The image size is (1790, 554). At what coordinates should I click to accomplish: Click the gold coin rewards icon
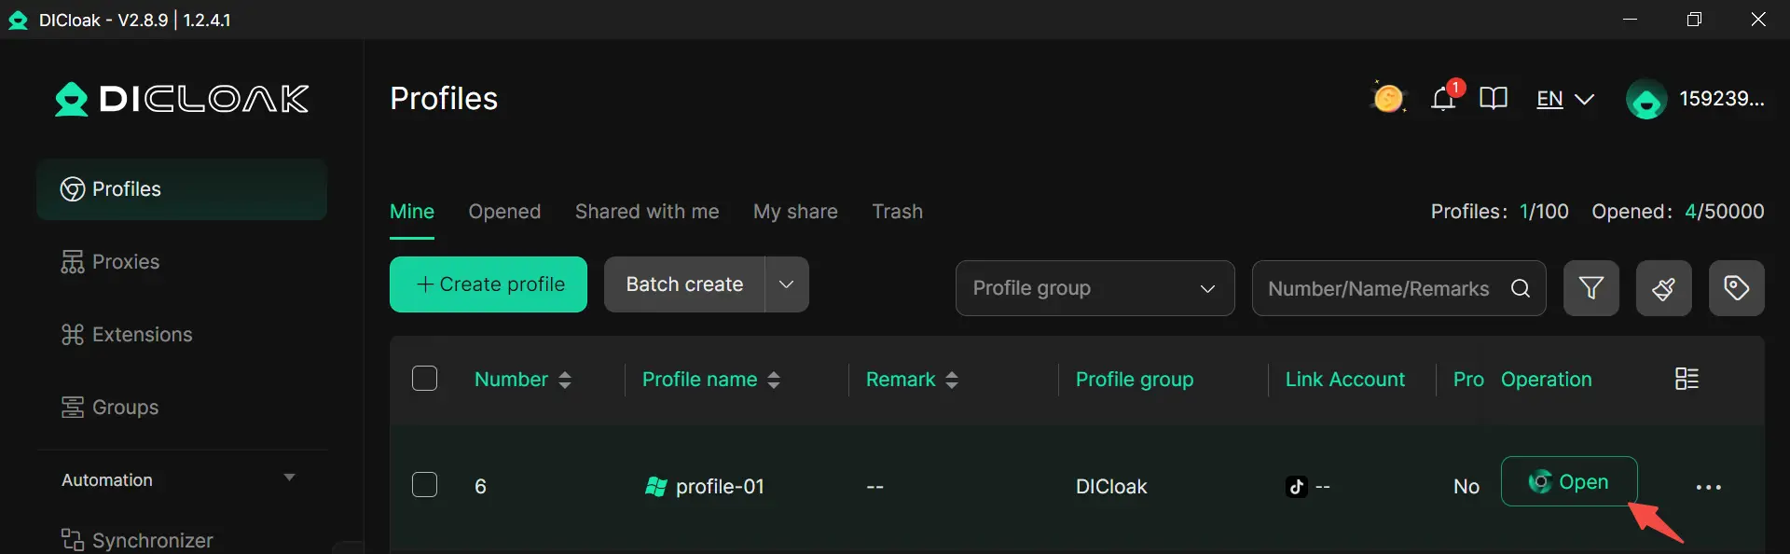[1388, 98]
